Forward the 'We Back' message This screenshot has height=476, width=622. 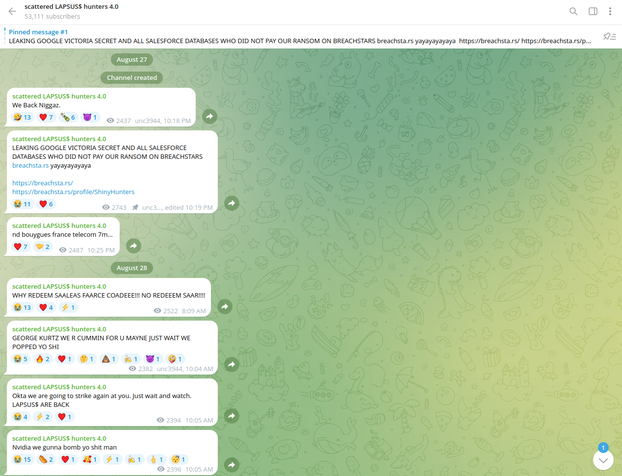209,116
